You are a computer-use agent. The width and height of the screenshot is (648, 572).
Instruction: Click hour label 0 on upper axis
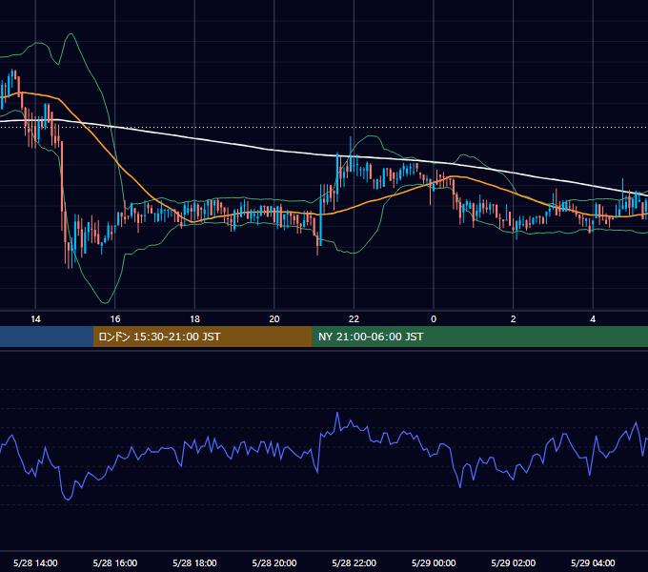point(434,318)
